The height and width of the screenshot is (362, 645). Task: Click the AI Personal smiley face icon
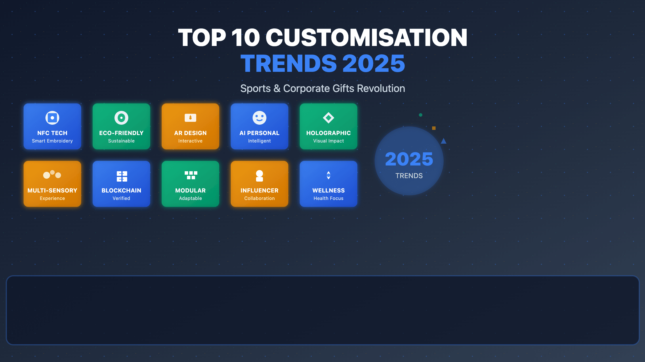tap(259, 118)
